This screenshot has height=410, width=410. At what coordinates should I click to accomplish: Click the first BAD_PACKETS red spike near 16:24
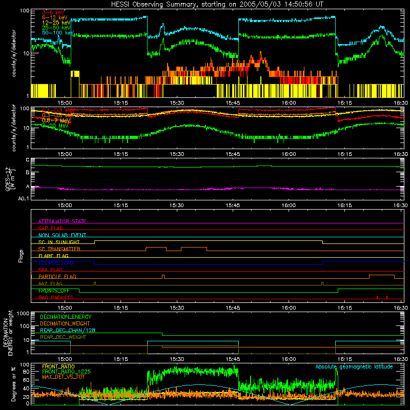click(x=377, y=297)
